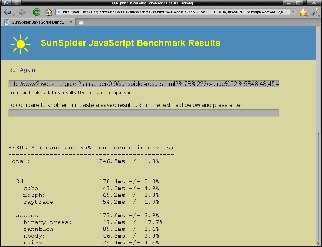Minimize the rekonq window
The height and width of the screenshot is (247, 322).
tap(288, 3)
